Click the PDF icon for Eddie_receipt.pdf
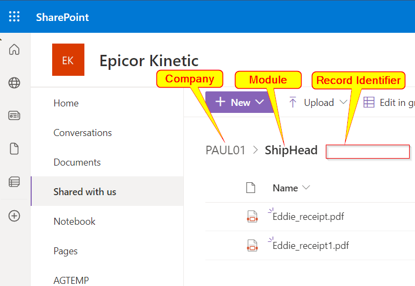 pos(252,217)
